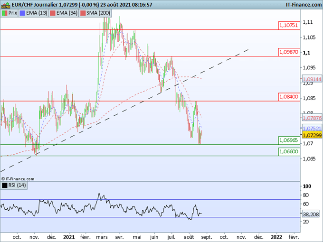
Task: Click the SMA 200 value tag 1,09144
Action: [312, 79]
